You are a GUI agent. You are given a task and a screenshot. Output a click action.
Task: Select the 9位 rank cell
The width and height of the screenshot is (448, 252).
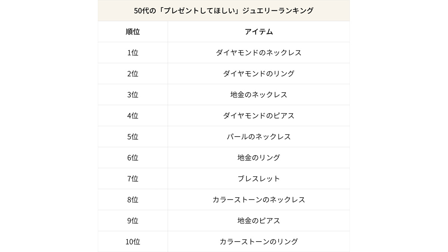point(133,221)
